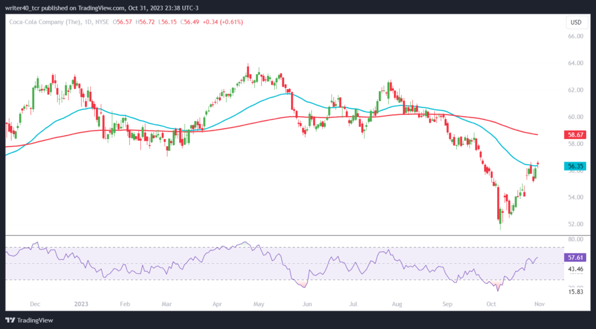This screenshot has height=329, width=596.
Task: Click the Jun label on time axis
Action: tap(307, 304)
